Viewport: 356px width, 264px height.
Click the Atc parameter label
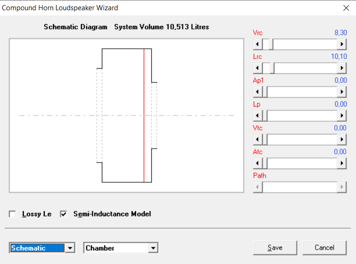point(258,152)
